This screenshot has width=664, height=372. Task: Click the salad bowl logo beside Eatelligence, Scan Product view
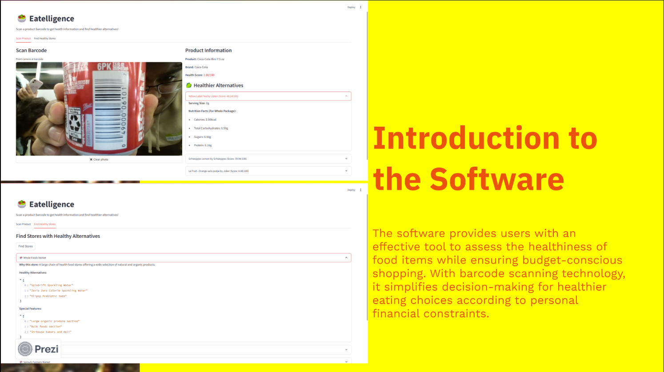click(x=21, y=18)
